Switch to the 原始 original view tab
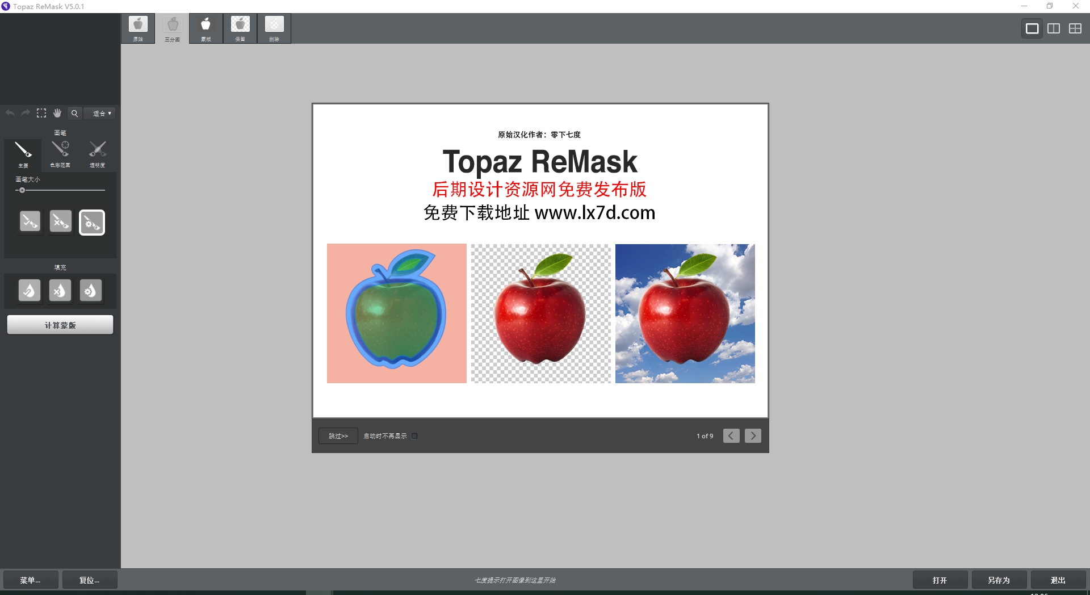The height and width of the screenshot is (595, 1090). (x=138, y=28)
